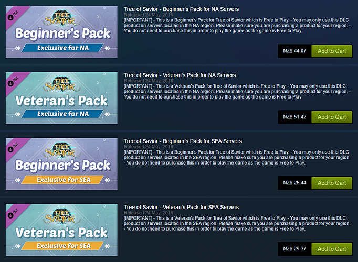Click the Beginner's Pack Exclusive for NA banner
Screen dimensions: 358x262
click(x=61, y=32)
